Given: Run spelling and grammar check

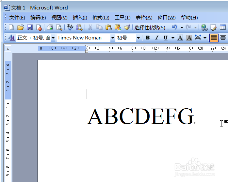Looking at the screenshot, I should 70,27.
